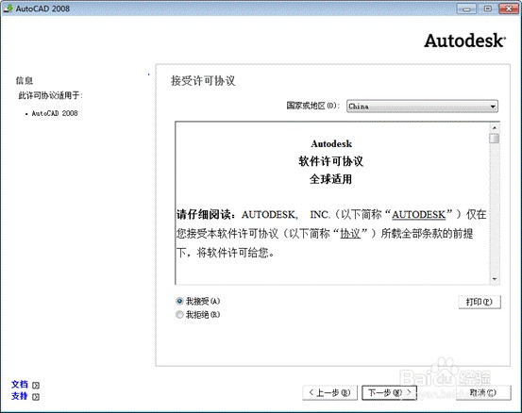The height and width of the screenshot is (413, 522).
Task: Minimize the AutoCAD 2008 installer window
Action: (x=466, y=8)
